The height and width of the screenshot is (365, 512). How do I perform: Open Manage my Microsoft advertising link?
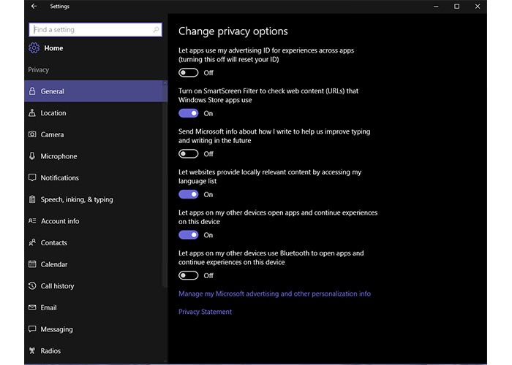click(274, 294)
